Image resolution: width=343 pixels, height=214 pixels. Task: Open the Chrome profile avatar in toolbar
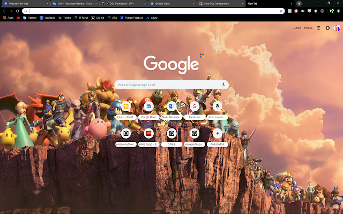coord(332,11)
